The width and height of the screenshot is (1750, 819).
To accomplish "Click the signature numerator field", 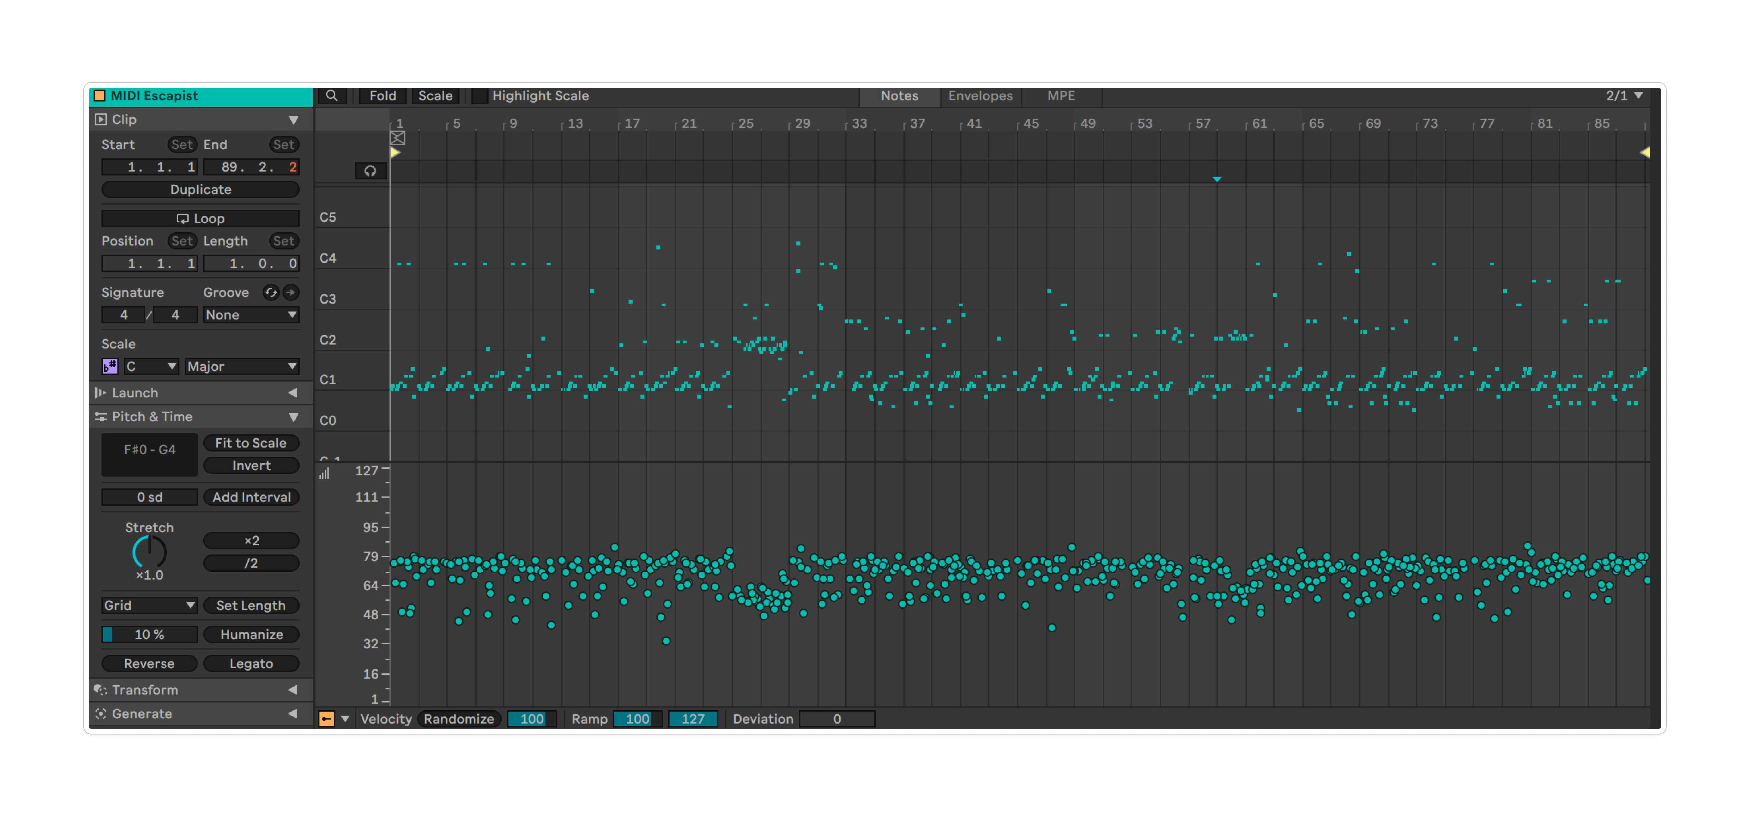I will click(124, 315).
